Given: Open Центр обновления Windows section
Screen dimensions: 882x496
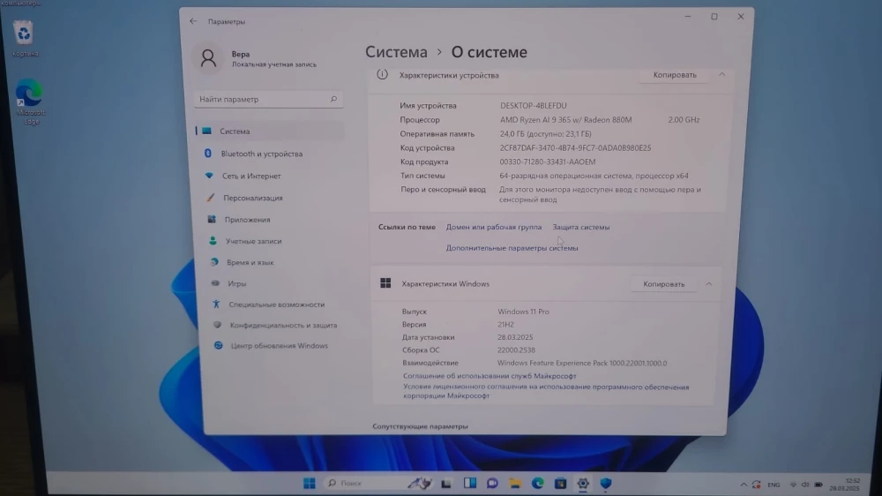Looking at the screenshot, I should (x=279, y=346).
